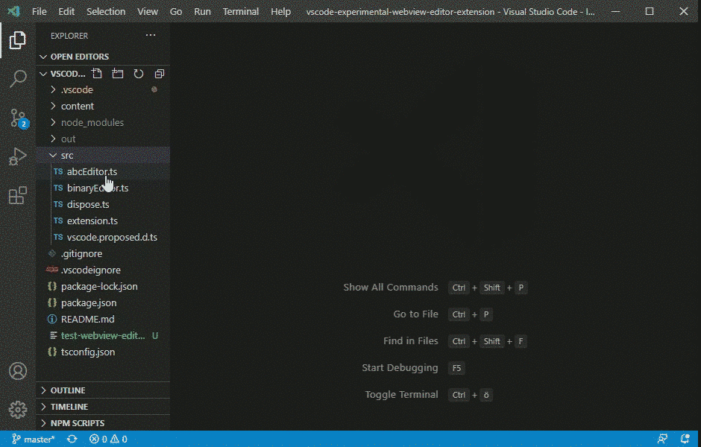The width and height of the screenshot is (701, 447).
Task: Open the Go menu
Action: tap(176, 12)
